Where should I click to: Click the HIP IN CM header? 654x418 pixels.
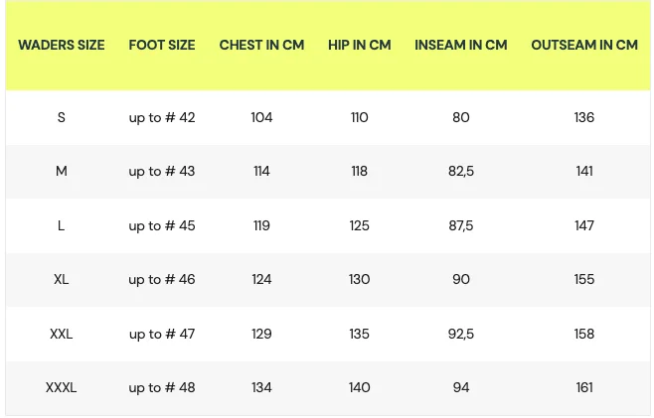[x=360, y=46]
